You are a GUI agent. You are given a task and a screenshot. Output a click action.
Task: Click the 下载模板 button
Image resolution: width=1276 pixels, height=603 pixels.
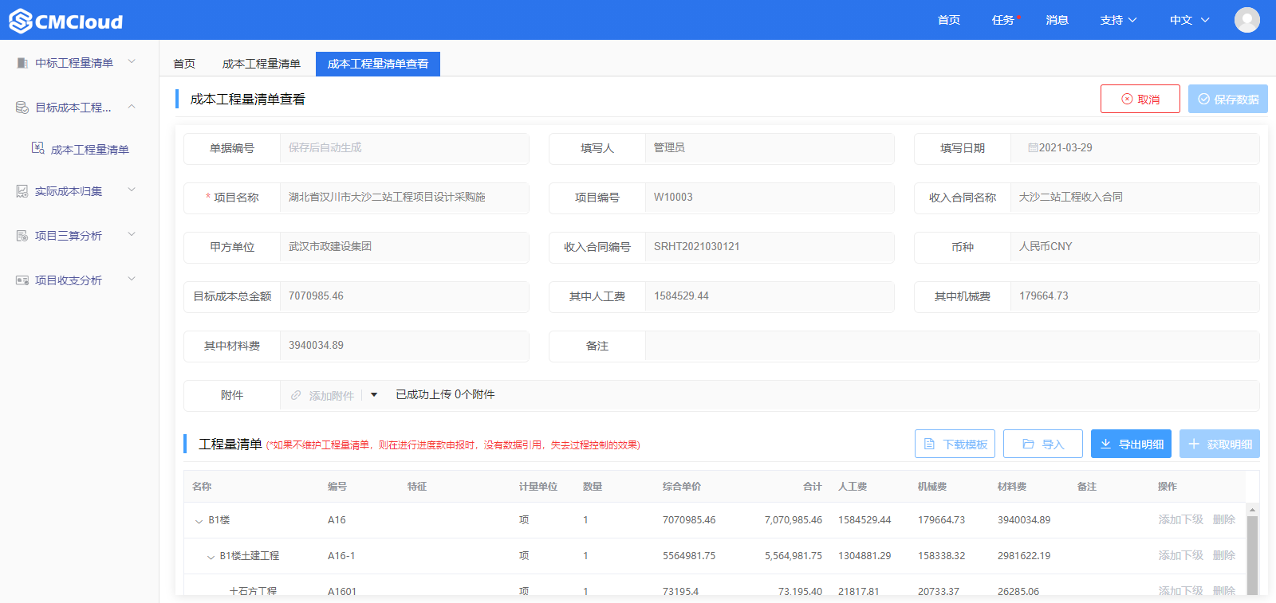955,444
